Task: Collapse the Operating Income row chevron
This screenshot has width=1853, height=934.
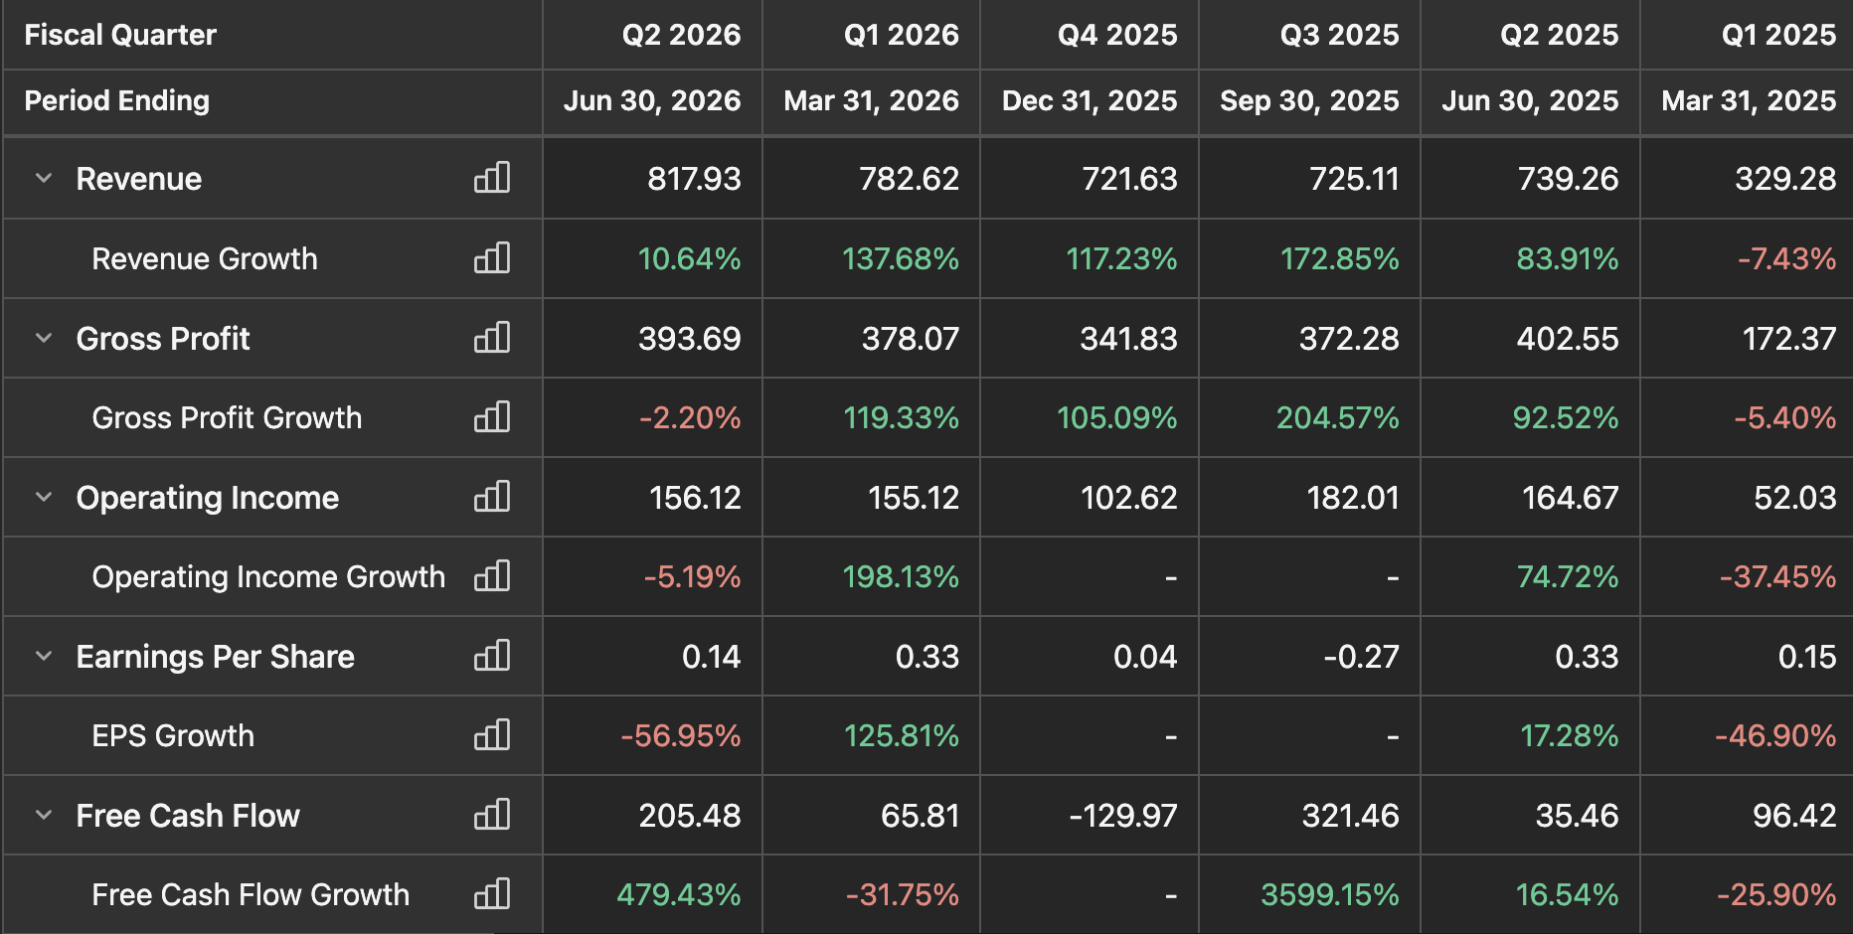Action: tap(44, 497)
